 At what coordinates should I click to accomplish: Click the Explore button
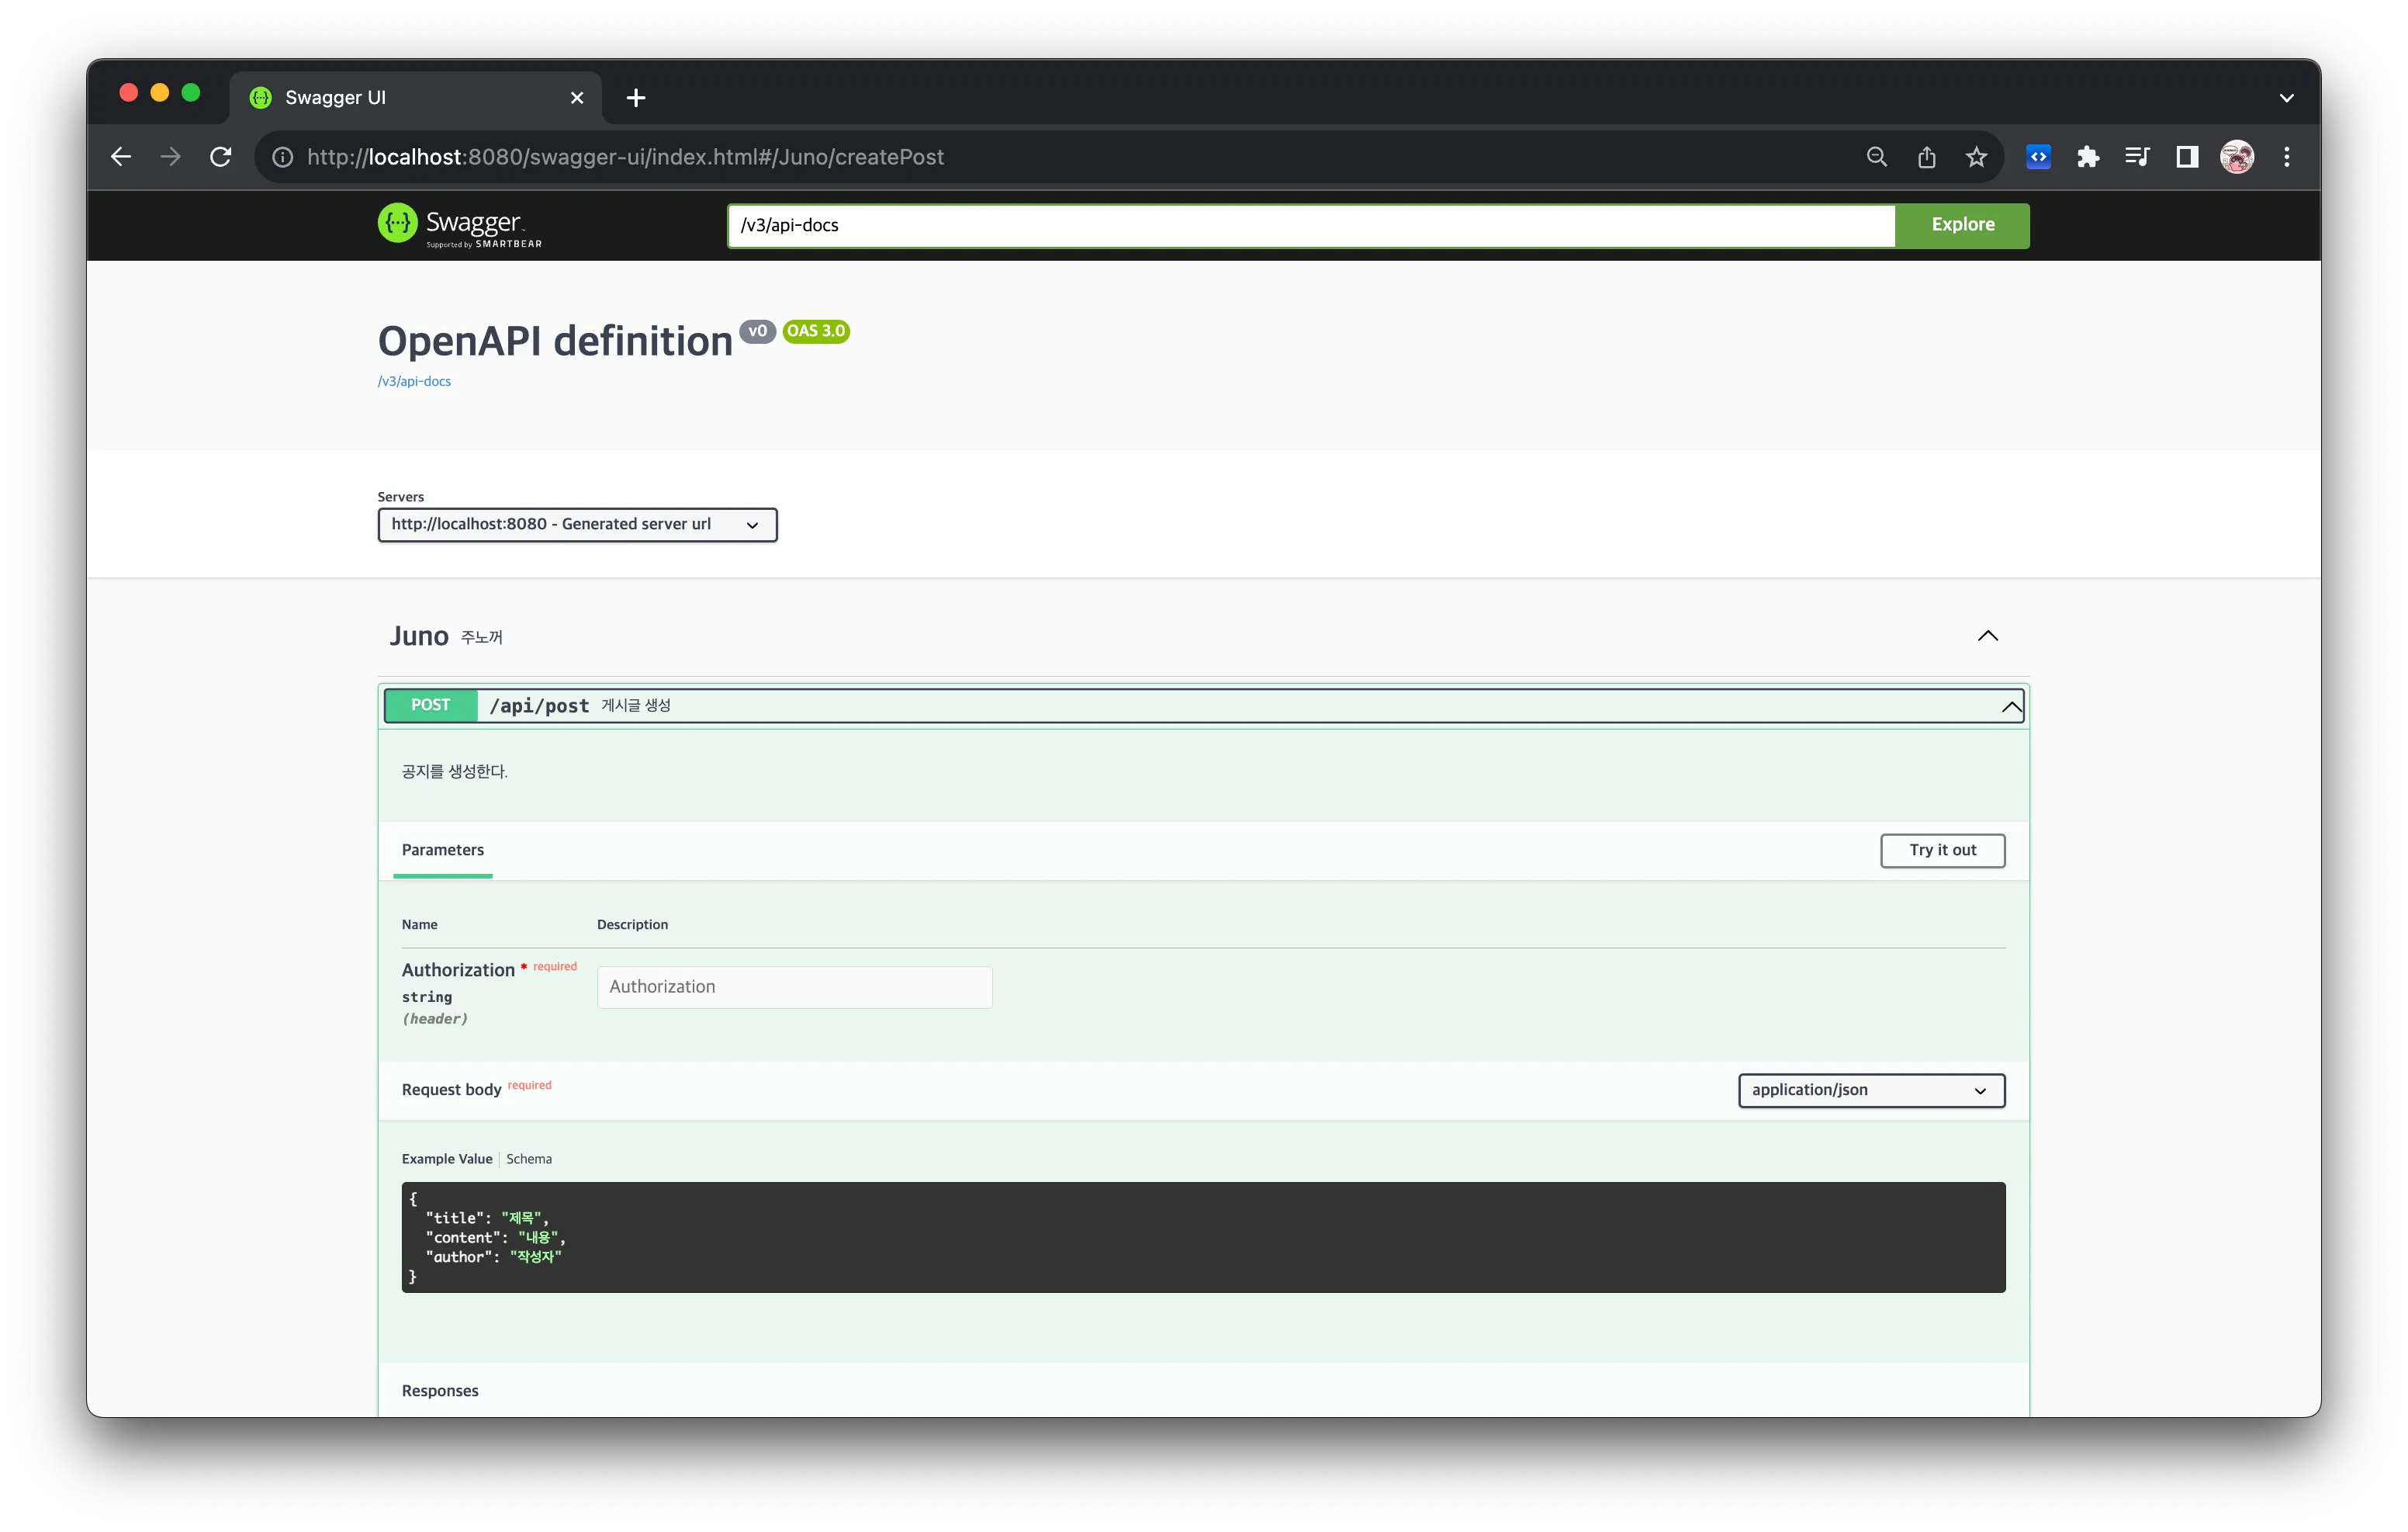pos(1962,225)
